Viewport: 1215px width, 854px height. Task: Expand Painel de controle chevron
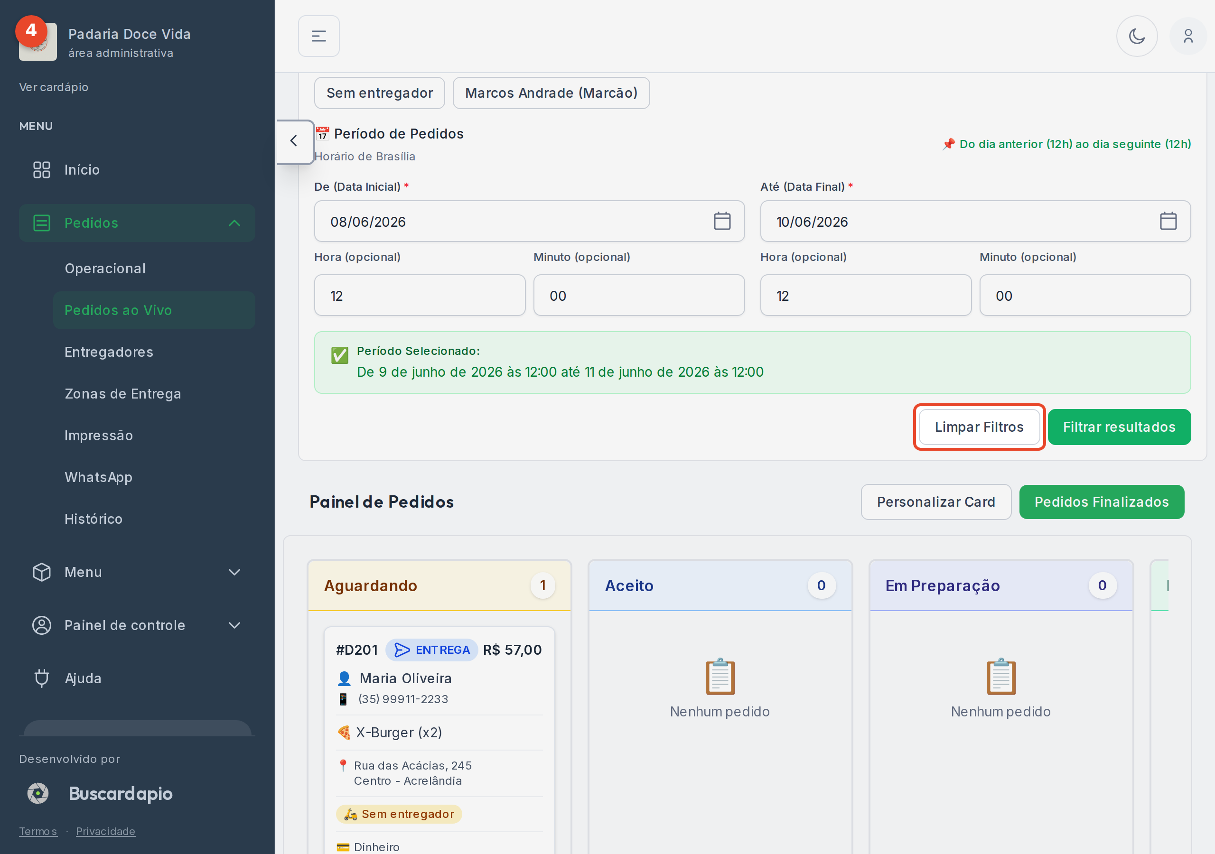point(234,625)
